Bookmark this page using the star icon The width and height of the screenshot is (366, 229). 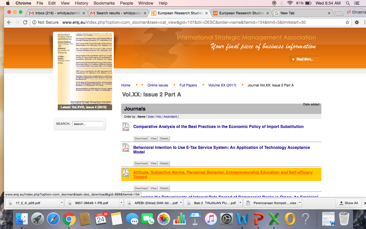click(x=347, y=22)
